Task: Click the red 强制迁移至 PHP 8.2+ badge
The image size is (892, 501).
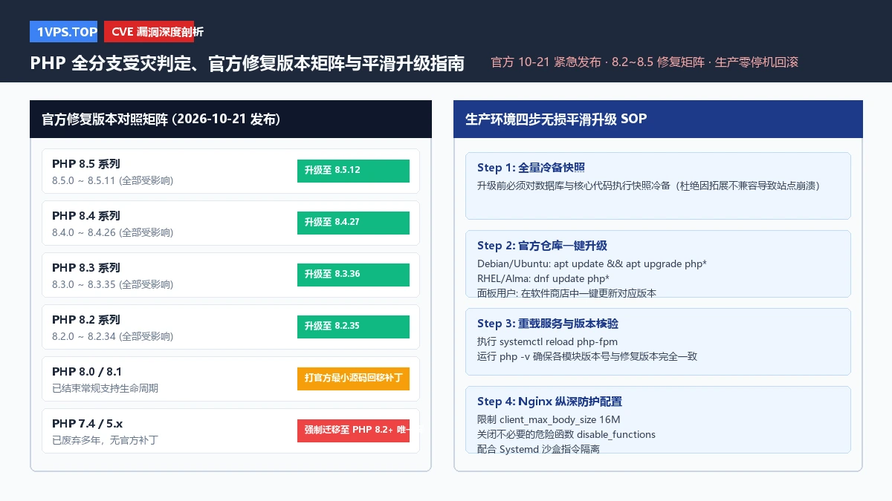Action: [x=353, y=430]
